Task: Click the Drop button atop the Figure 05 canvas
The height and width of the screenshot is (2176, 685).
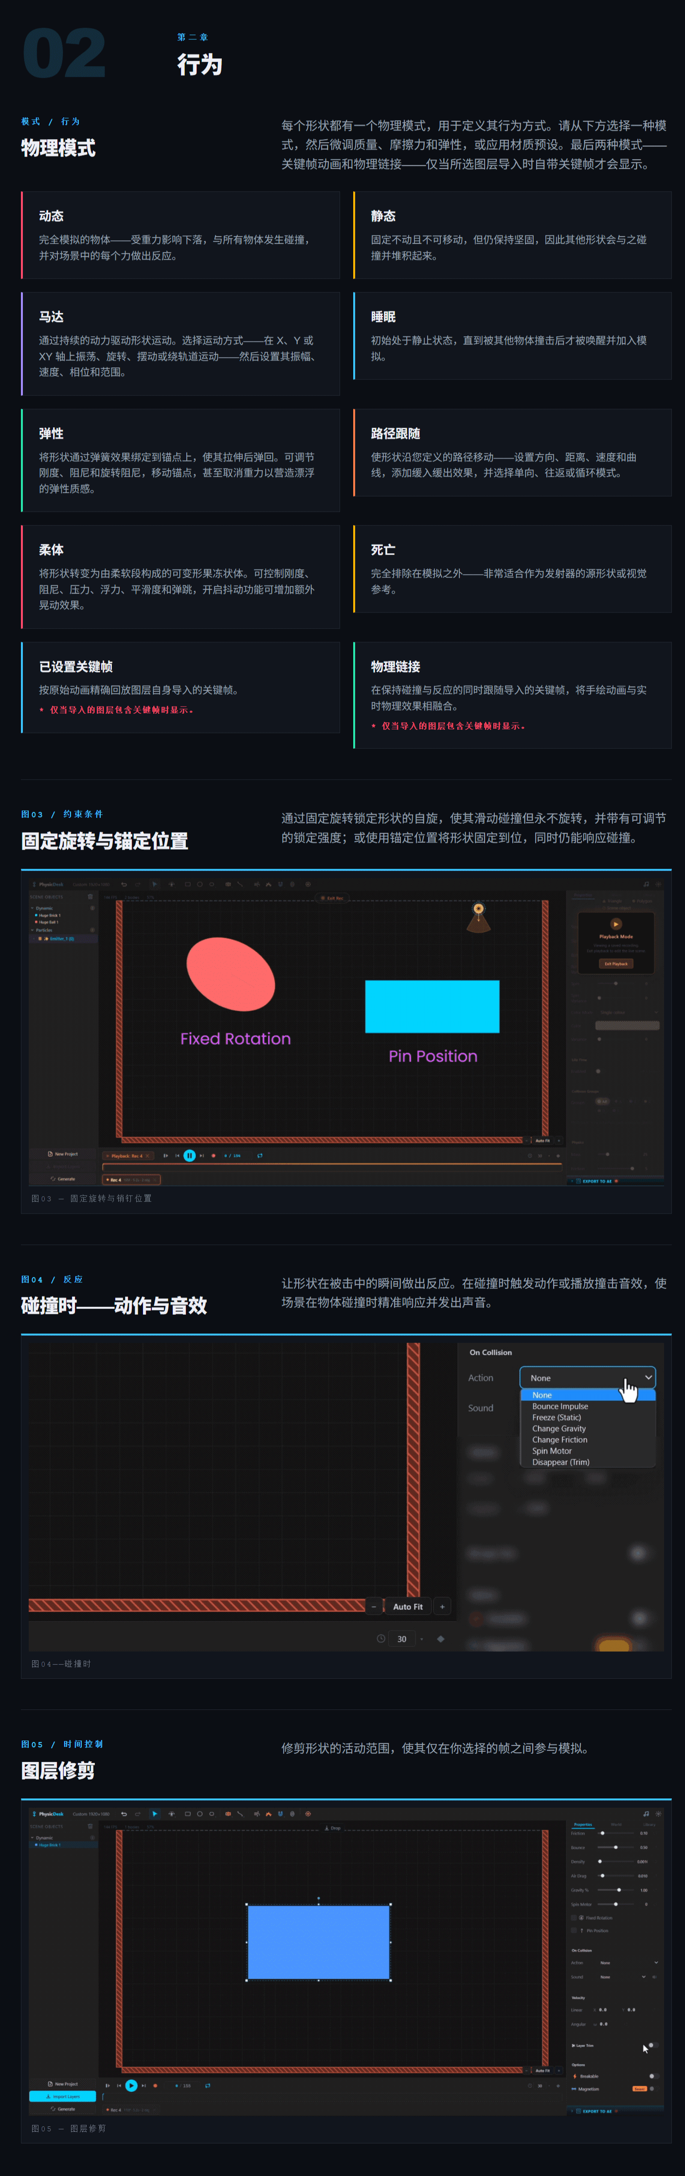Action: pyautogui.click(x=333, y=1828)
